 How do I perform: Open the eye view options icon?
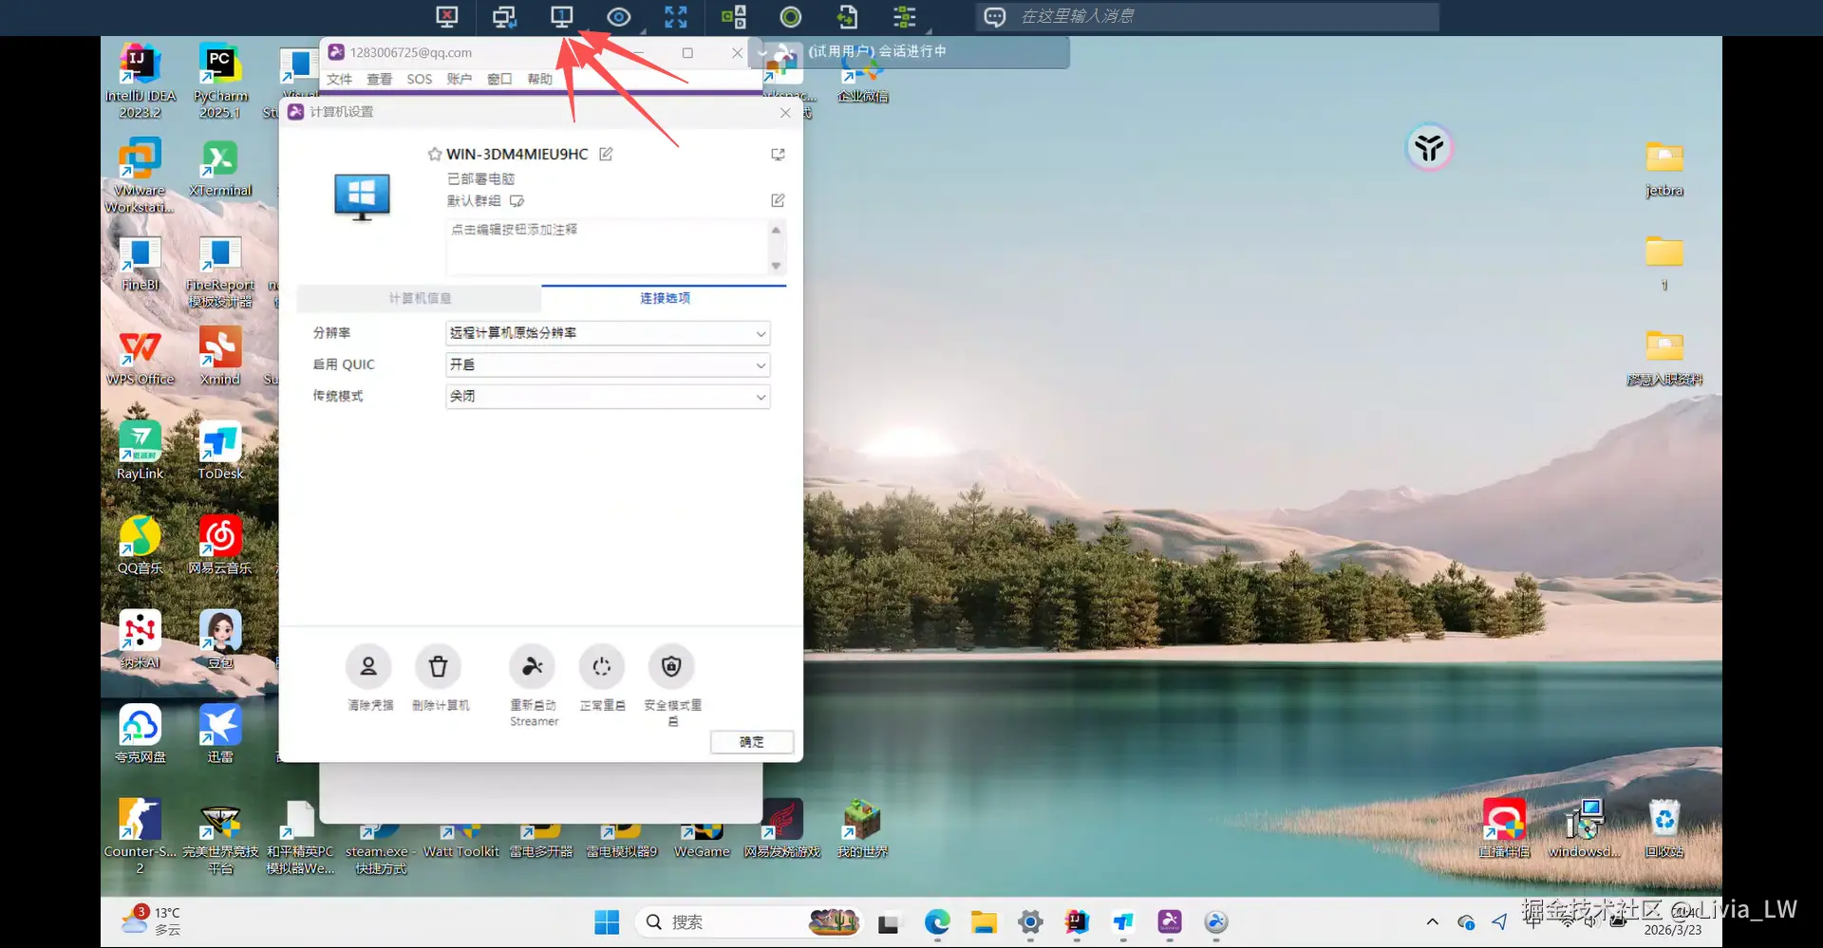click(x=619, y=17)
